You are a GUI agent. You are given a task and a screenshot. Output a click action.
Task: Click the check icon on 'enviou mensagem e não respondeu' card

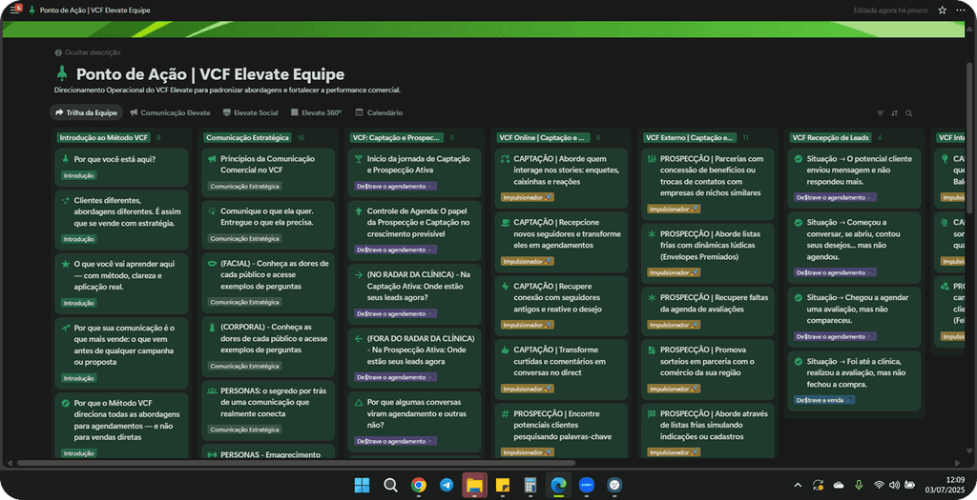click(x=799, y=159)
